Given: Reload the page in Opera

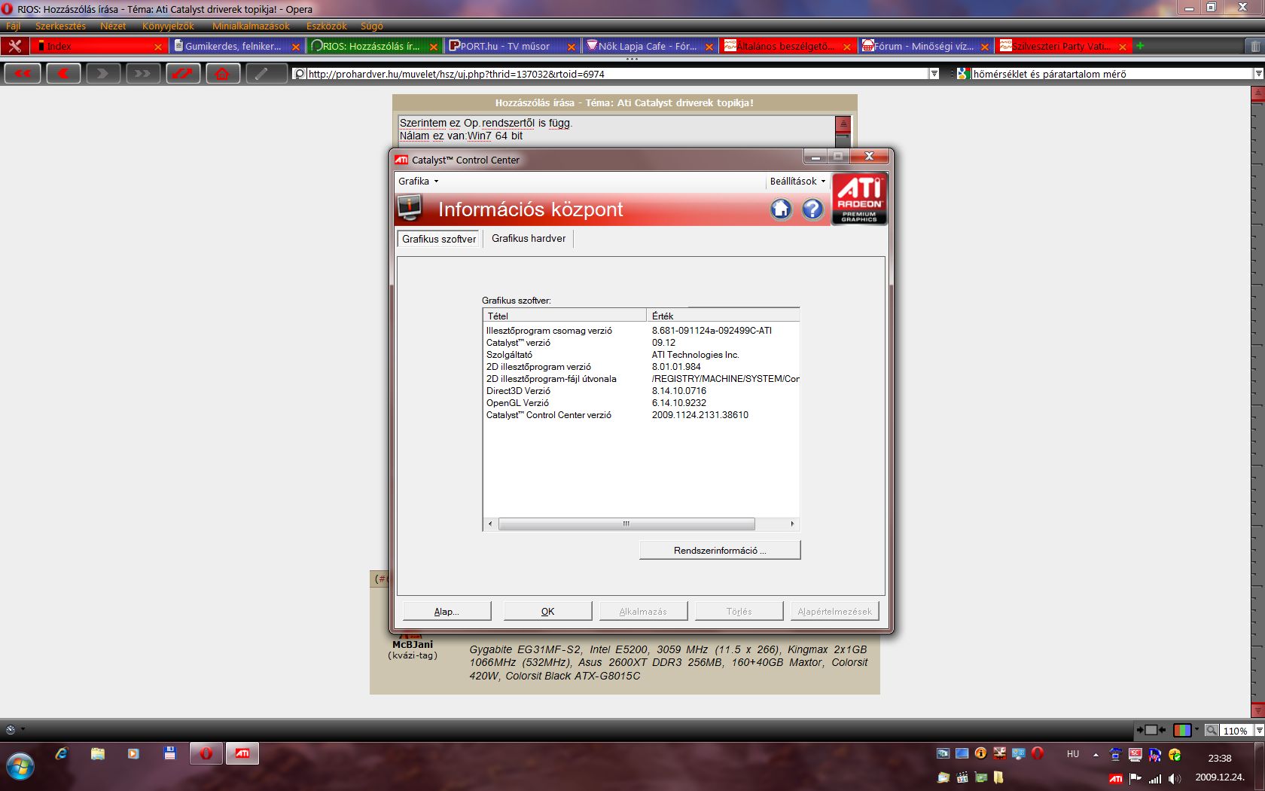Looking at the screenshot, I should (182, 73).
